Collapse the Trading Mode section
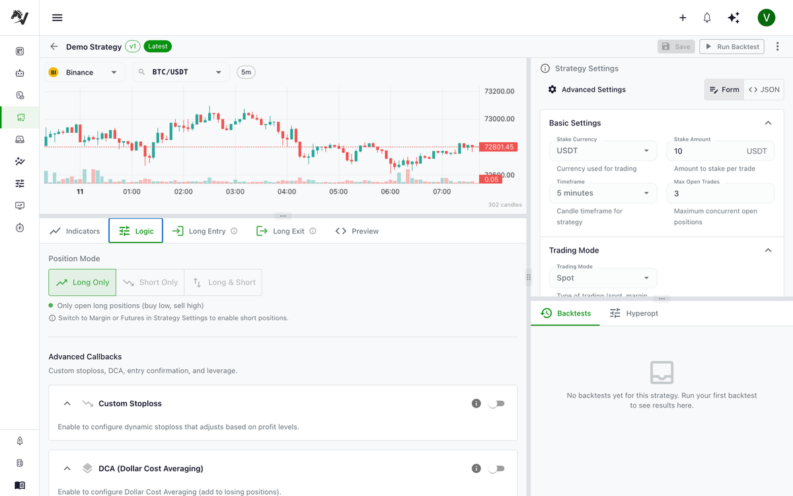The height and width of the screenshot is (496, 793). (768, 250)
